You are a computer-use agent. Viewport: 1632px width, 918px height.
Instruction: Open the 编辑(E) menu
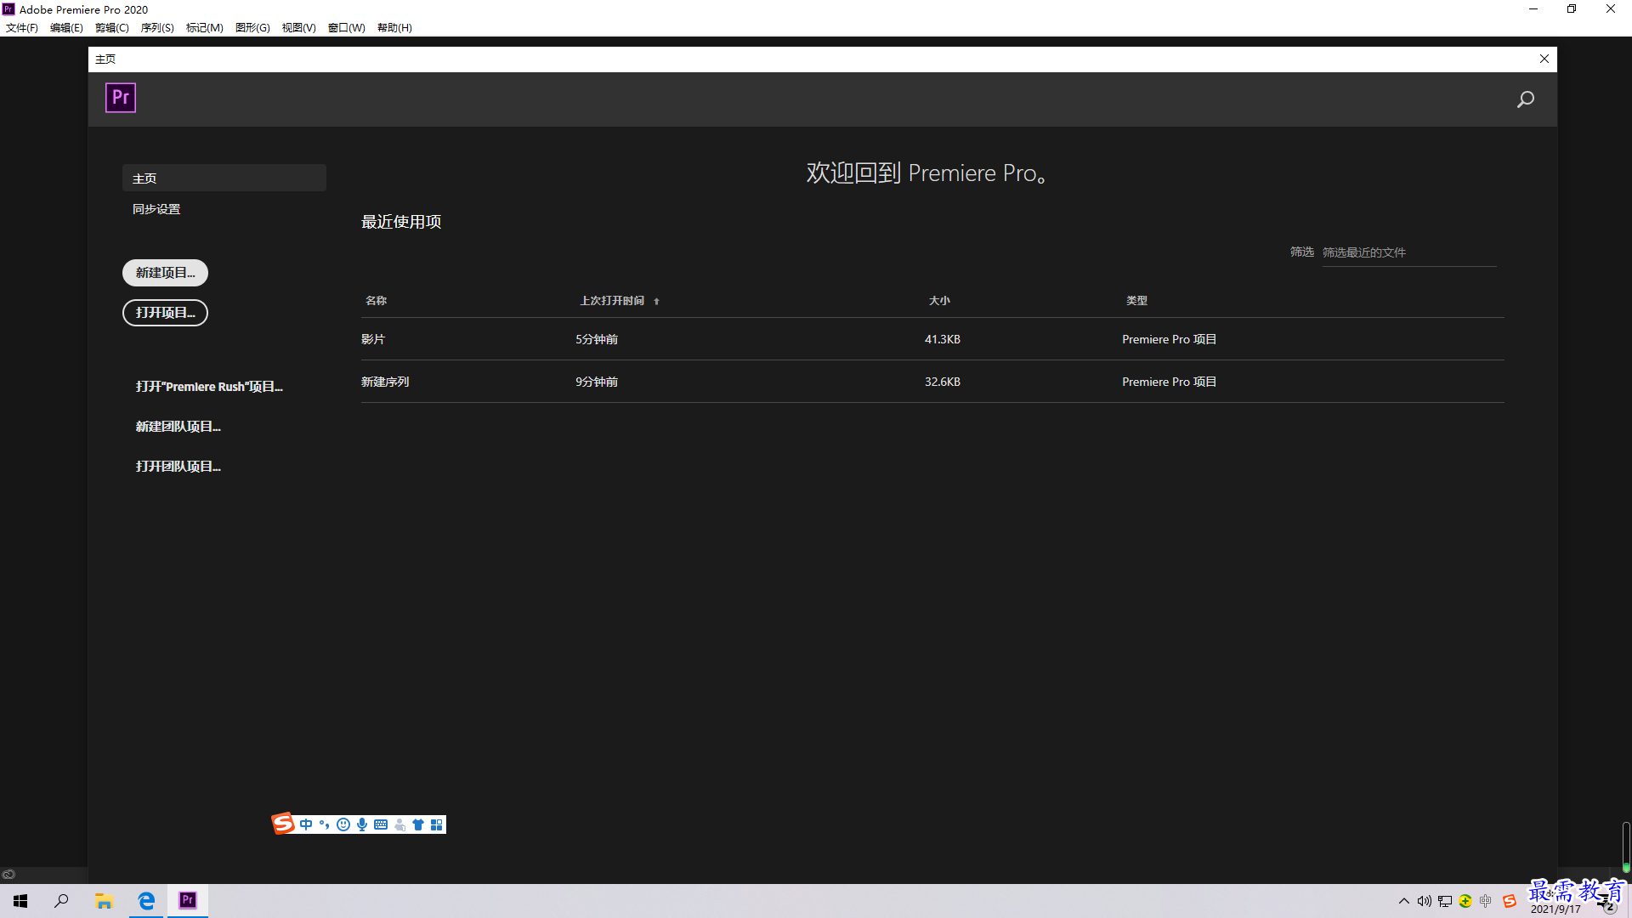click(66, 27)
